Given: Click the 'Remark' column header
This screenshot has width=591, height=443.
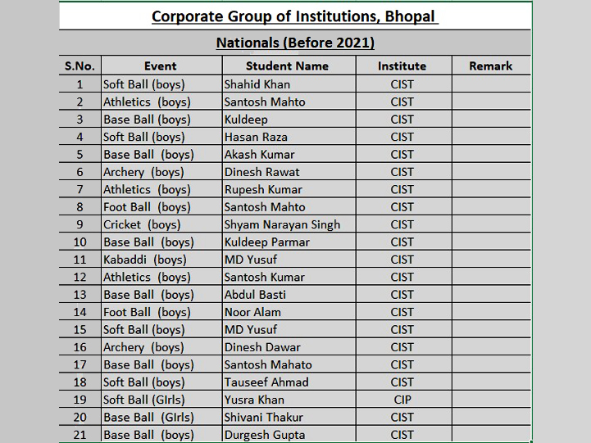Looking at the screenshot, I should 492,66.
